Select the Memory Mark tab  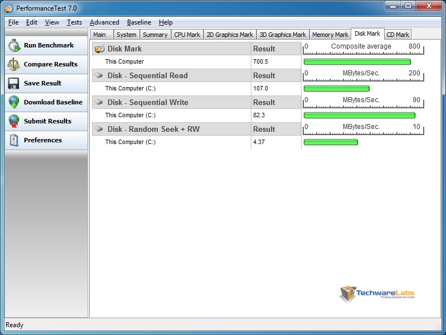pos(330,35)
